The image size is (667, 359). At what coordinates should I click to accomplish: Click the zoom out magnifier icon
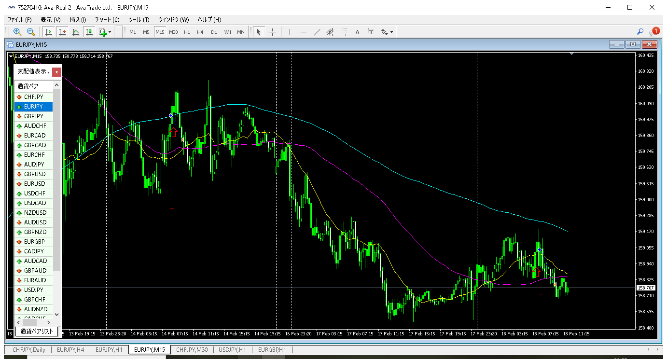pos(31,32)
